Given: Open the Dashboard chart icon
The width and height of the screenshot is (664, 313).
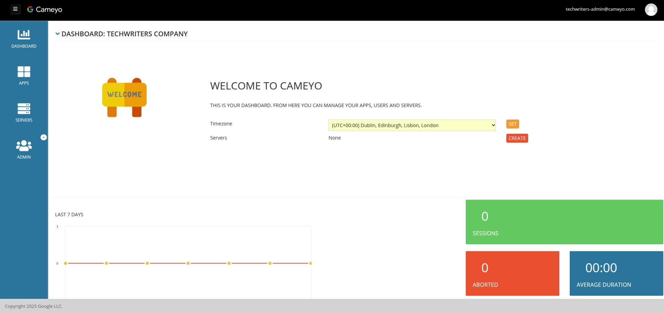Looking at the screenshot, I should [24, 35].
